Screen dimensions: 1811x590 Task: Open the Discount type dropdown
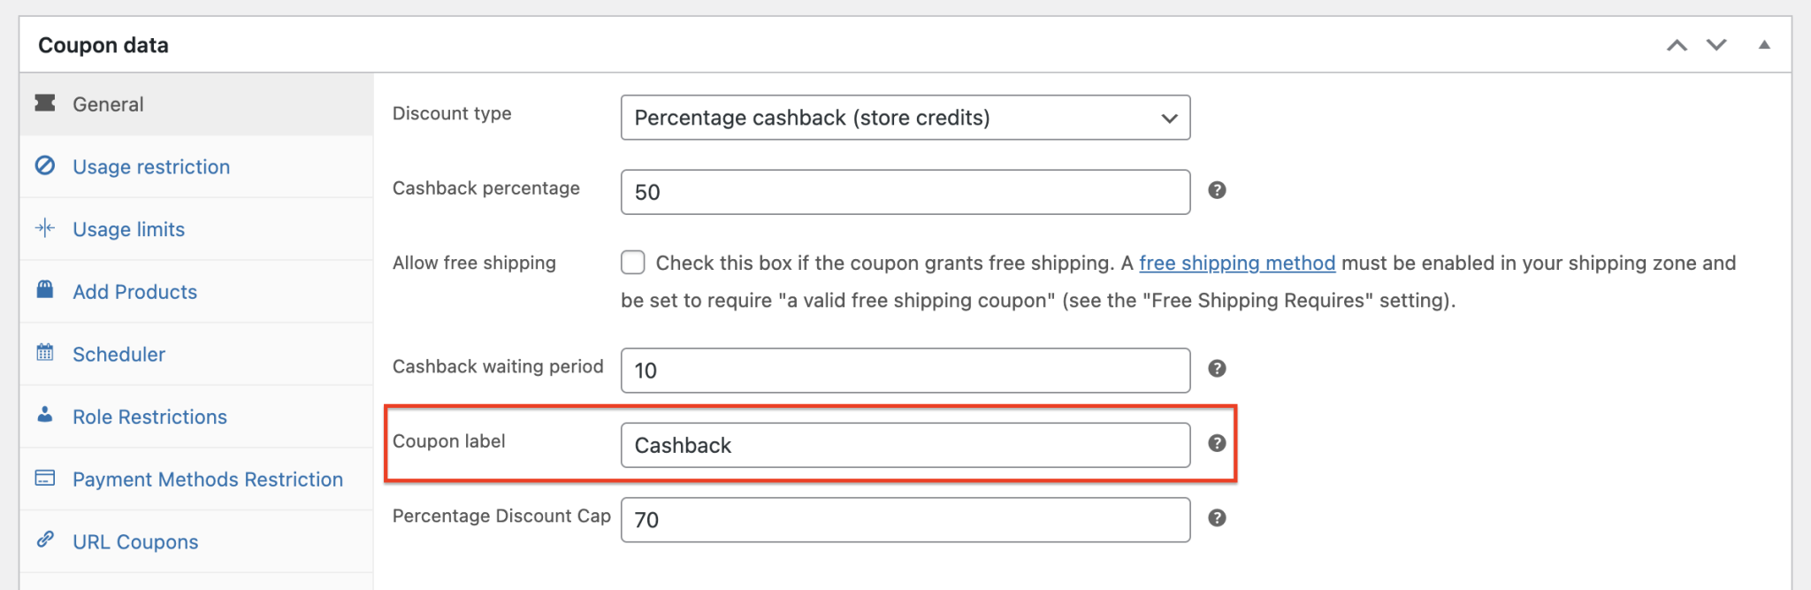(x=905, y=118)
